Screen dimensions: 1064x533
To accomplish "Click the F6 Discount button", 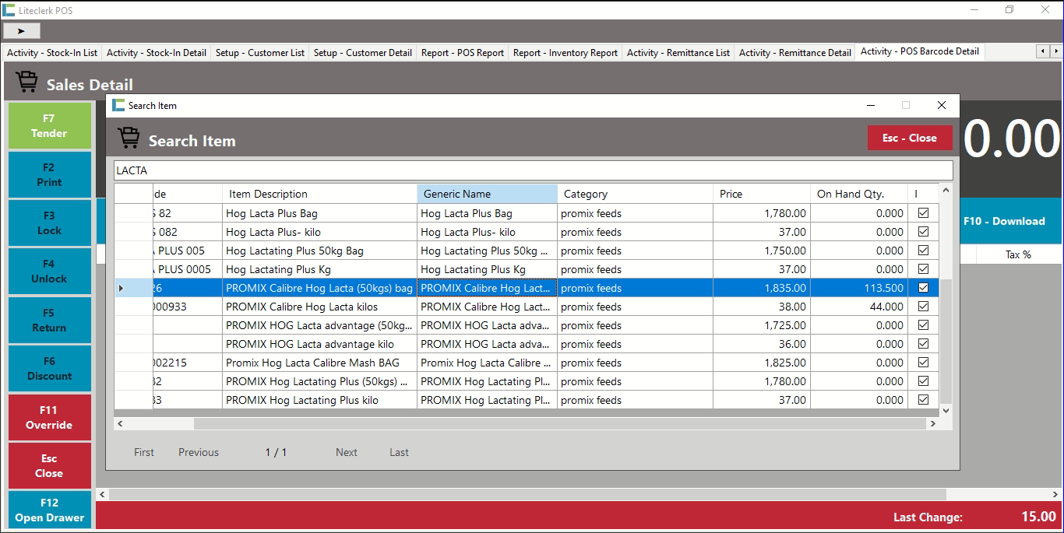I will pos(49,368).
